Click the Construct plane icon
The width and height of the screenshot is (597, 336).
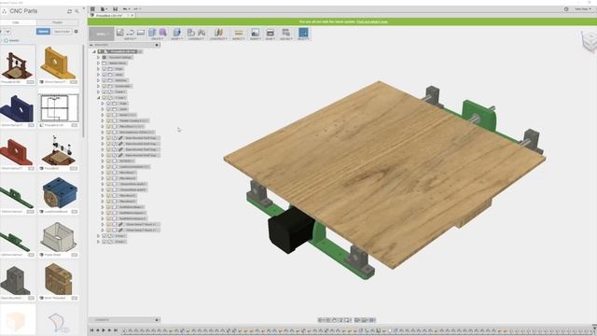pos(218,33)
